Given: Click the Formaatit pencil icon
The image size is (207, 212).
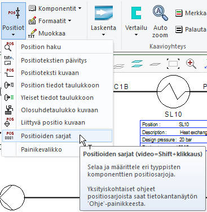Looking at the screenshot, I should tap(32, 21).
